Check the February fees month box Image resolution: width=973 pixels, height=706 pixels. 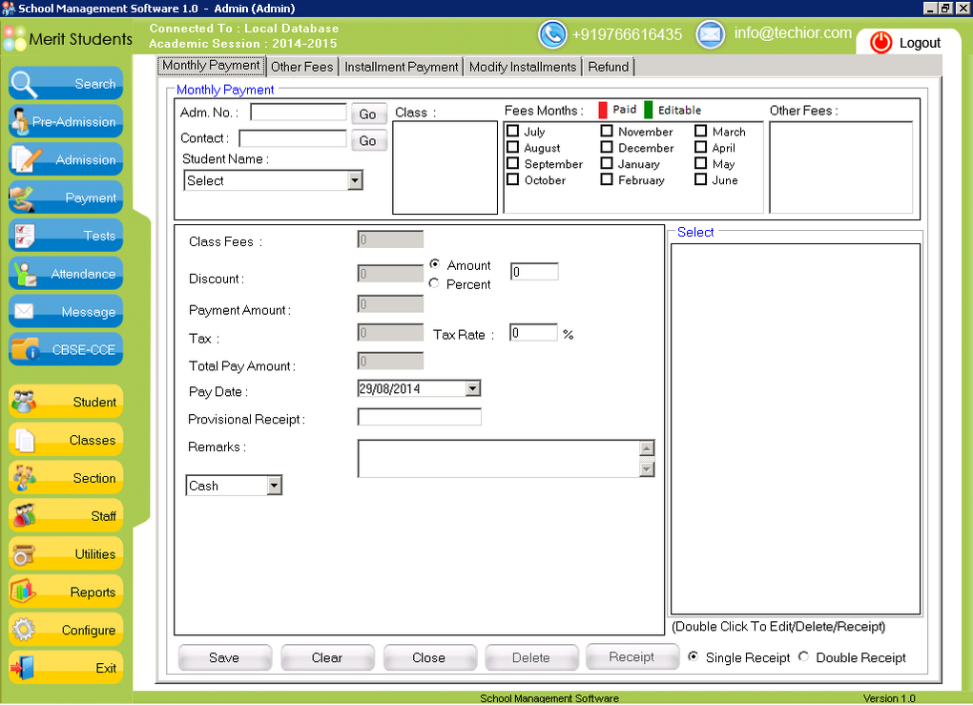click(x=607, y=179)
